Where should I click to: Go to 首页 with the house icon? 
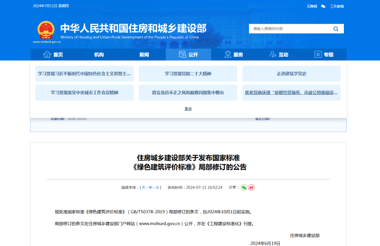(x=53, y=55)
